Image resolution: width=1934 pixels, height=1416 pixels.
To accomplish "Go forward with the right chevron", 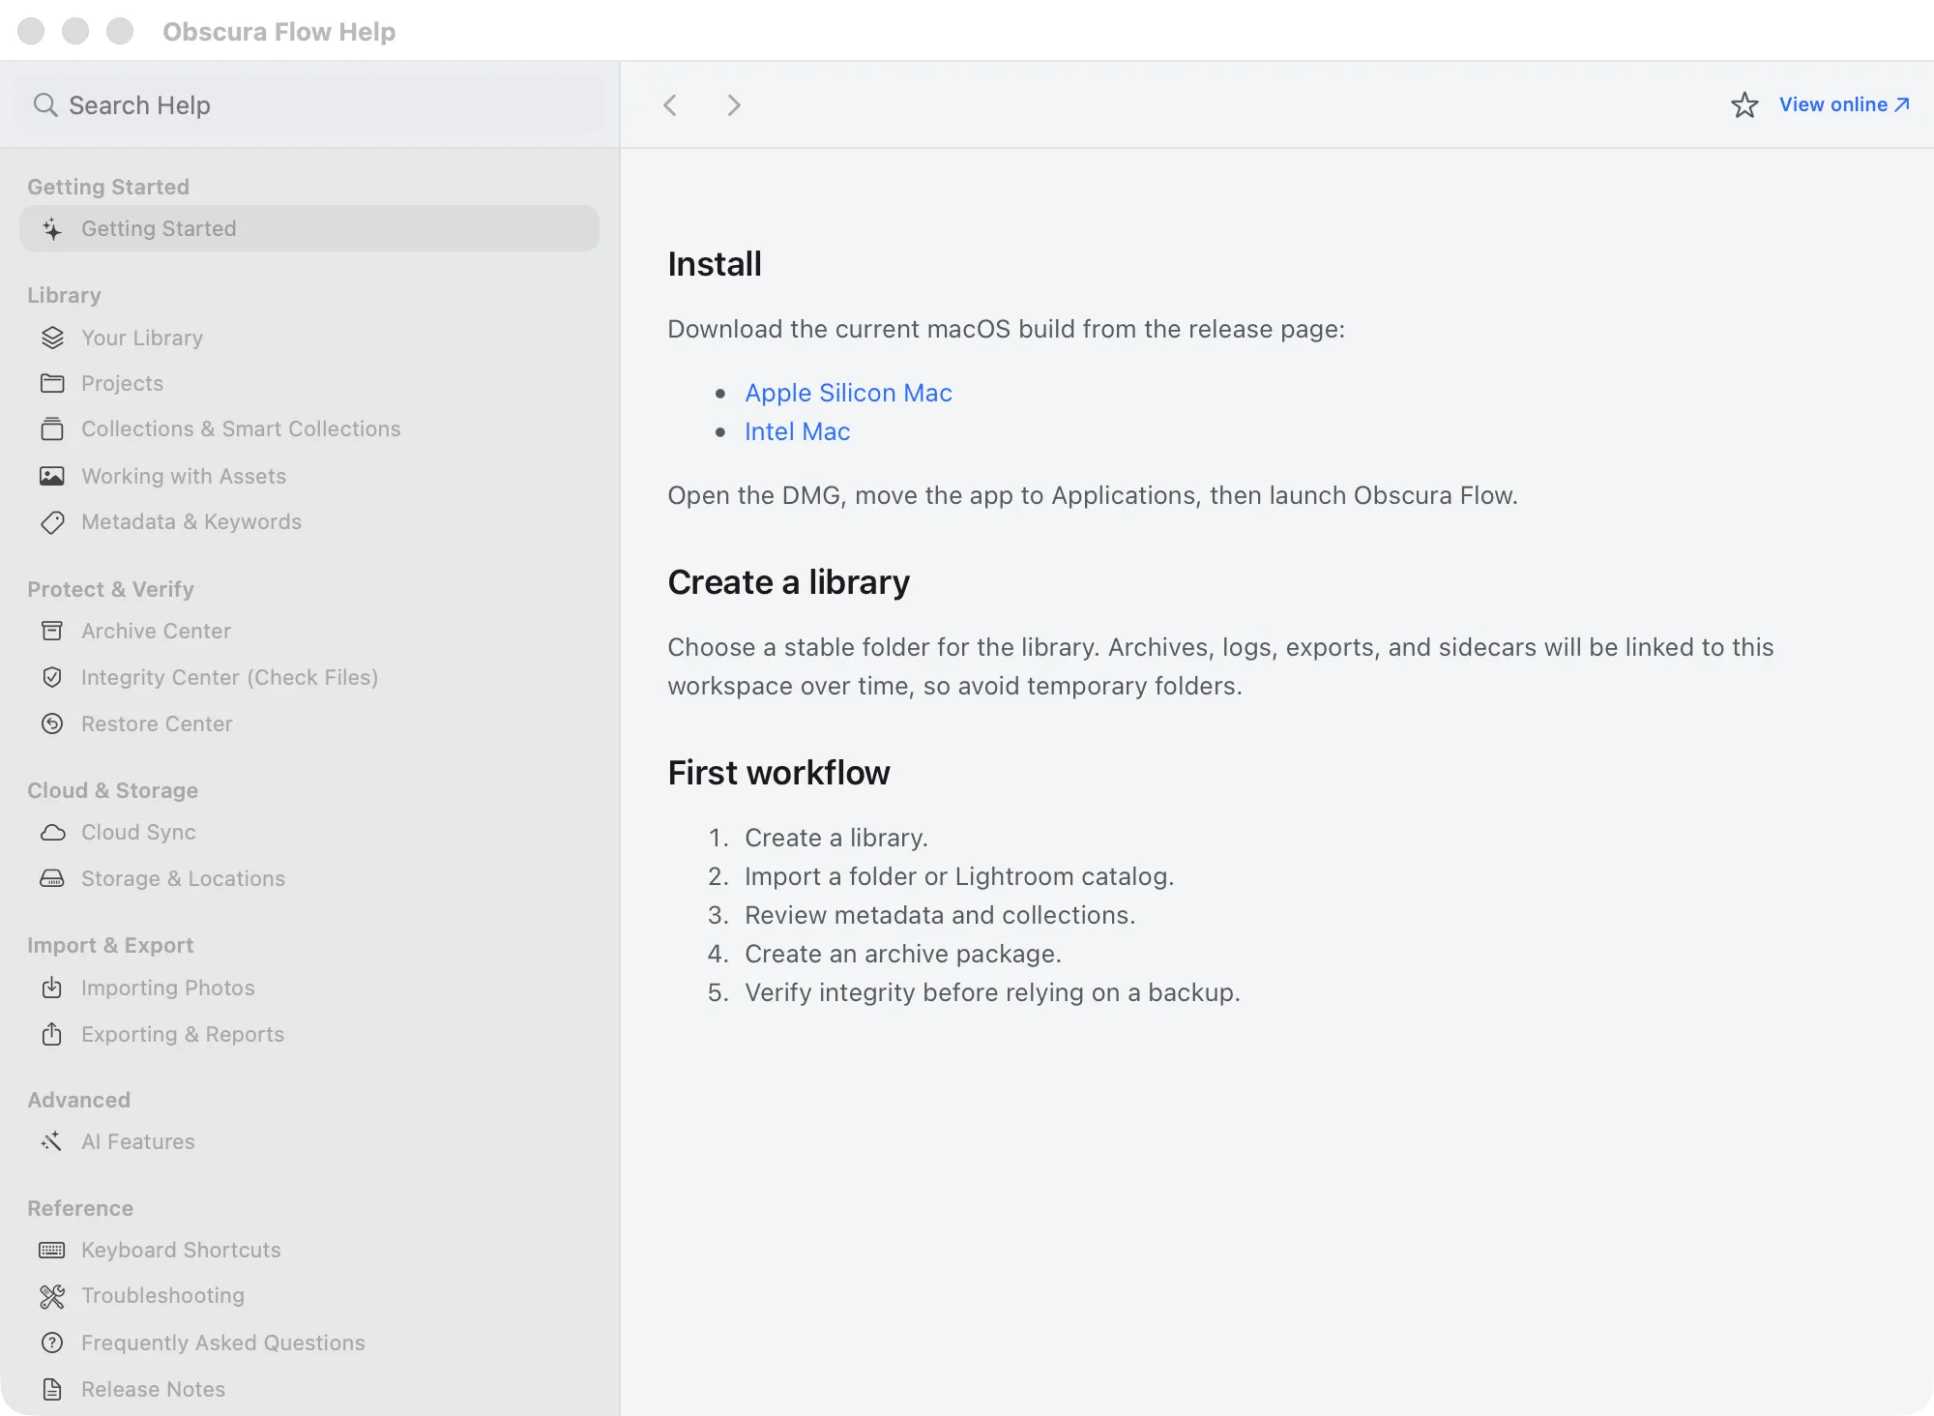I will click(734, 104).
